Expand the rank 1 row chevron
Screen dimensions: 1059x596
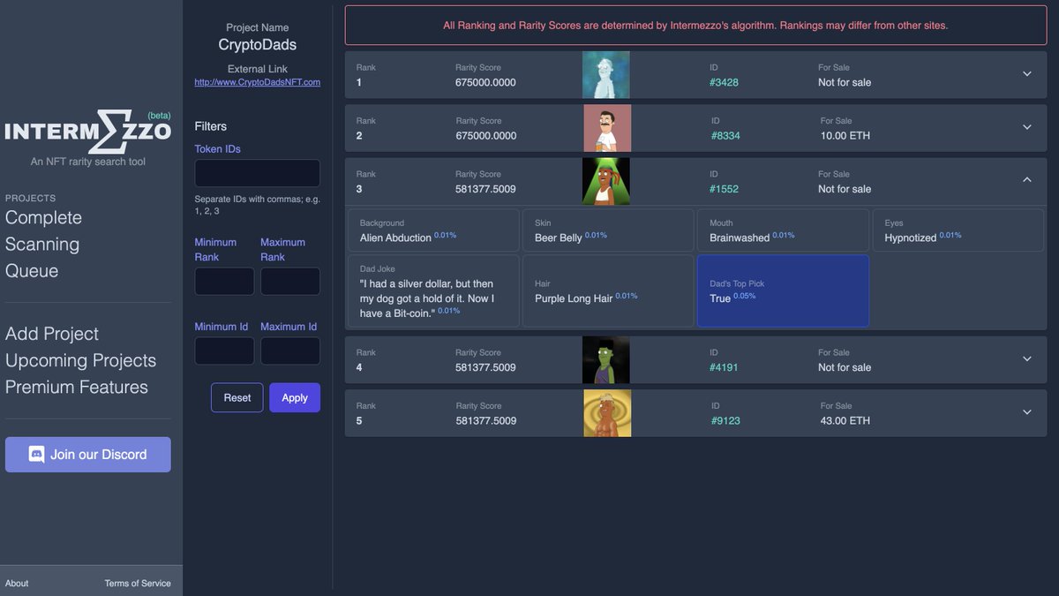(1027, 74)
